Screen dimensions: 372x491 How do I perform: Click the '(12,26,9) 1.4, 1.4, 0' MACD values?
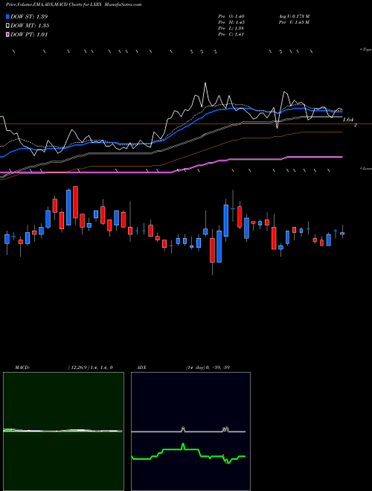(90, 368)
